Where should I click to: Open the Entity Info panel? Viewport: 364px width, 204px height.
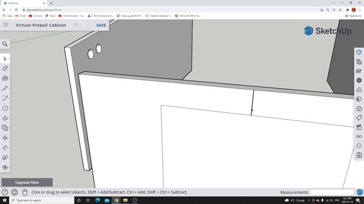point(359,53)
